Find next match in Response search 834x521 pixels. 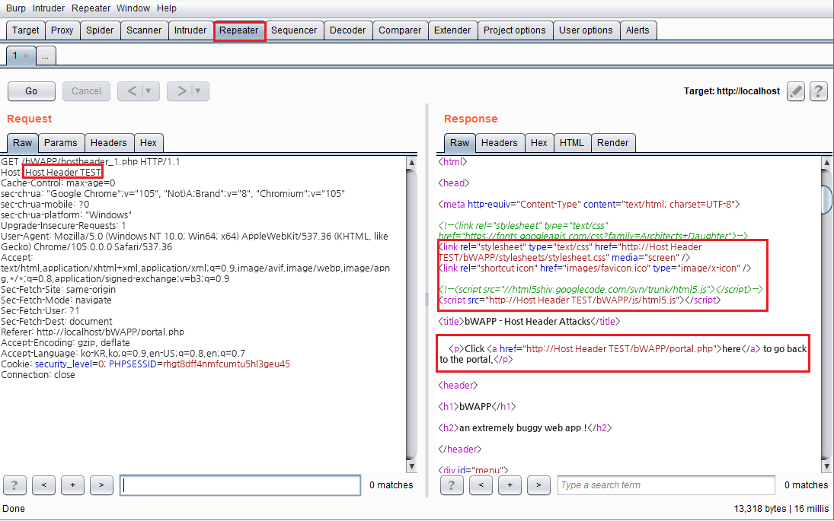[x=538, y=485]
